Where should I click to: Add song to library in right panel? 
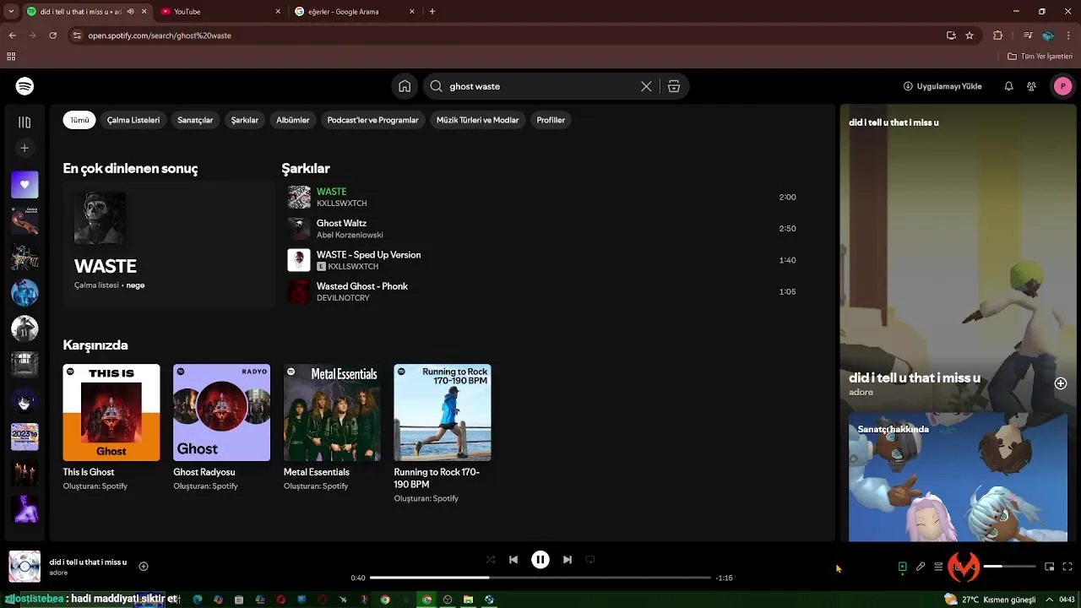tap(1061, 383)
